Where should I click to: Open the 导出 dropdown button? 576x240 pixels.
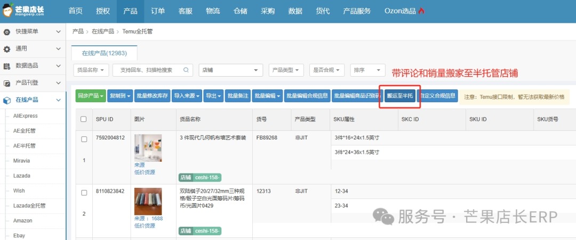[x=213, y=96]
